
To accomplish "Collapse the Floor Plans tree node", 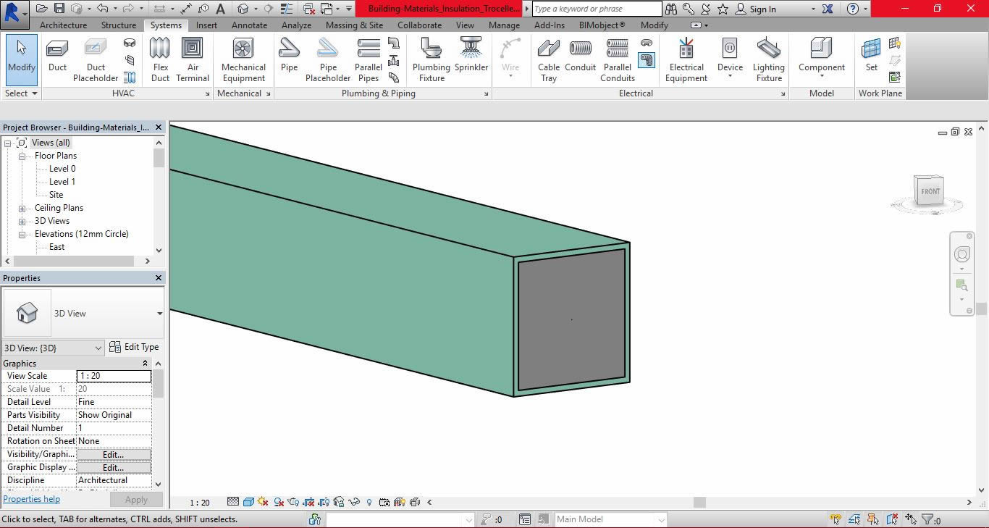I will (x=22, y=156).
